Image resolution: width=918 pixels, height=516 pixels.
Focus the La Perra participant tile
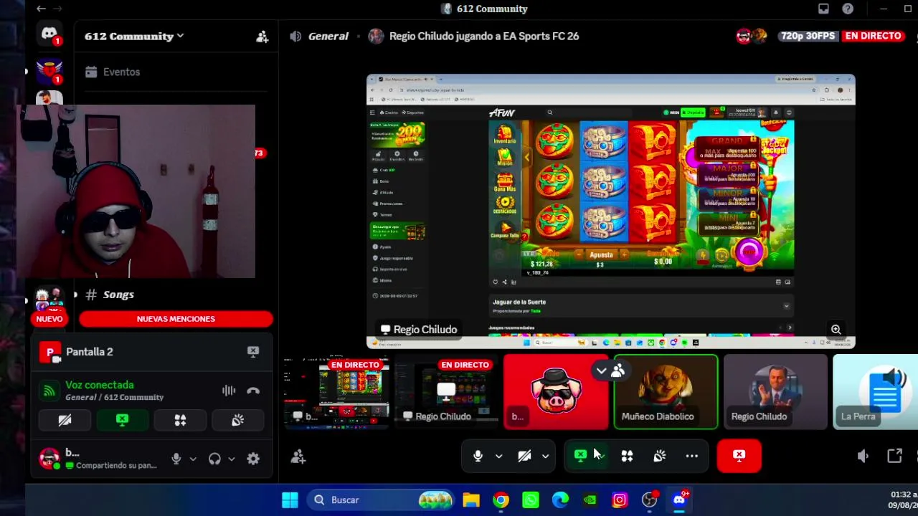pos(875,392)
